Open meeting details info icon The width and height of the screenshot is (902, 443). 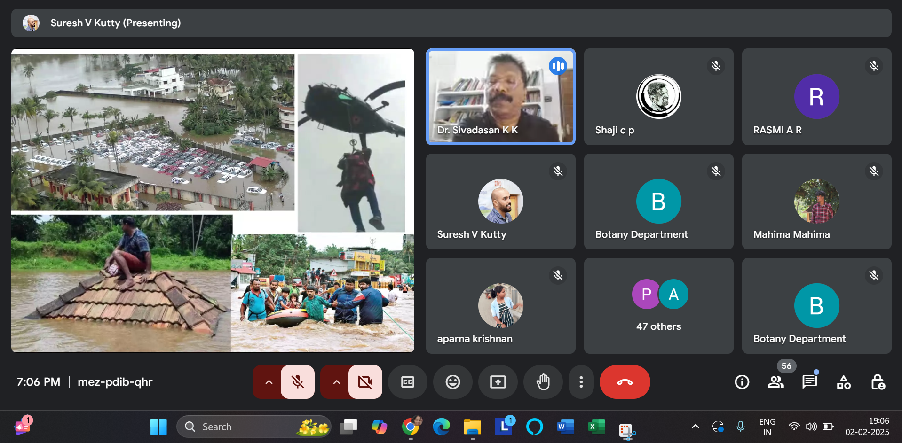click(742, 382)
